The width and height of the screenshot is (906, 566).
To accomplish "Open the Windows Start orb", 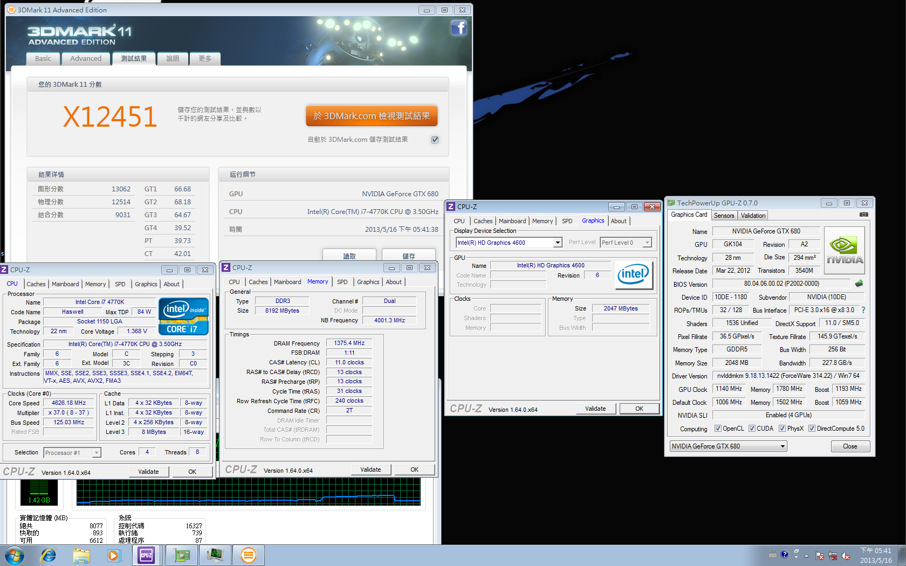I will pyautogui.click(x=14, y=555).
